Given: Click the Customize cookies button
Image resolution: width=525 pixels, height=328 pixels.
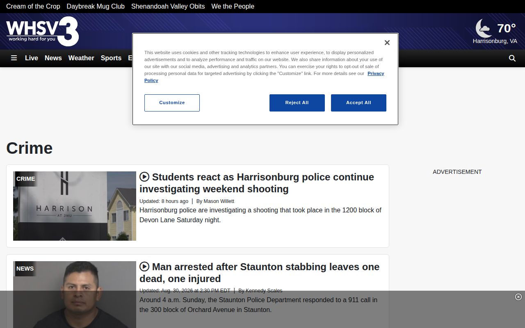Looking at the screenshot, I should coord(172,103).
